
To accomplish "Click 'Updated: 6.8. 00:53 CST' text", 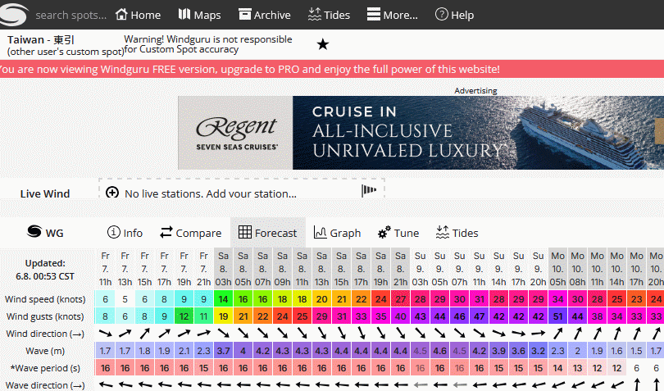I will 45,270.
